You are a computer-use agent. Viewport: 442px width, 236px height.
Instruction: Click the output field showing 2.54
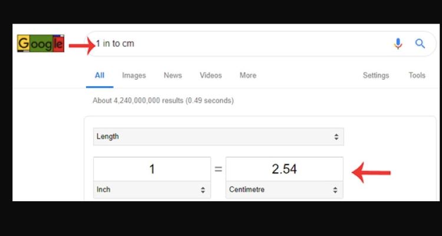point(284,169)
